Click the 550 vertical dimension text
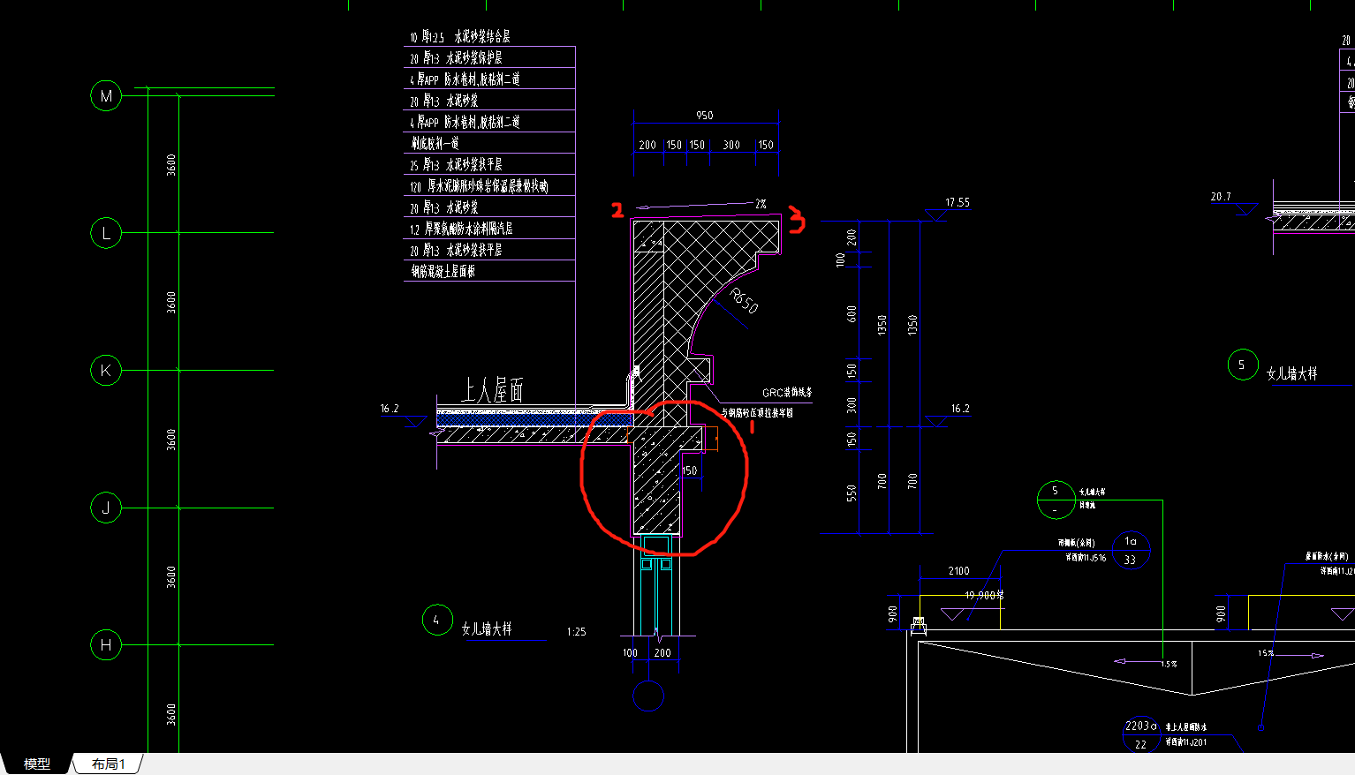This screenshot has width=1355, height=775. coord(852,493)
